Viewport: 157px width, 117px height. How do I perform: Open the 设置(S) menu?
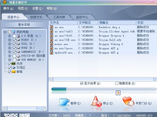[37, 8]
